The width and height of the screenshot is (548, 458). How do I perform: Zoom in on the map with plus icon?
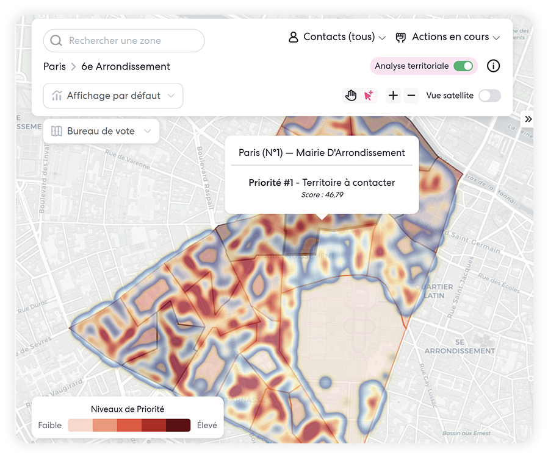point(393,95)
